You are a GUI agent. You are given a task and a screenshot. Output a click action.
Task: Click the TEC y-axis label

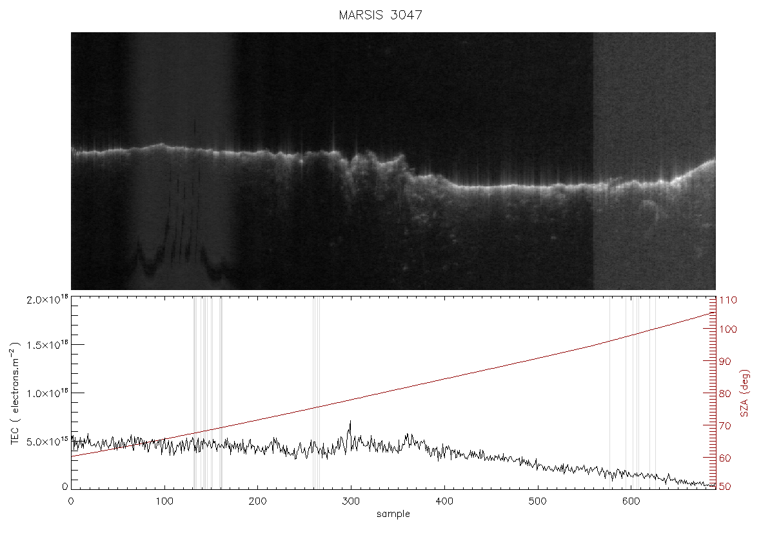15,394
